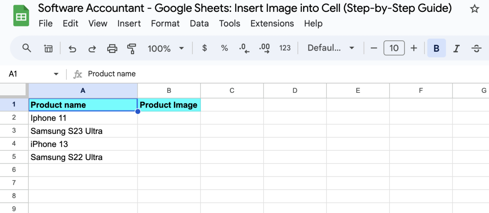The image size is (489, 213).
Task: Open the Format menu
Action: tap(165, 24)
